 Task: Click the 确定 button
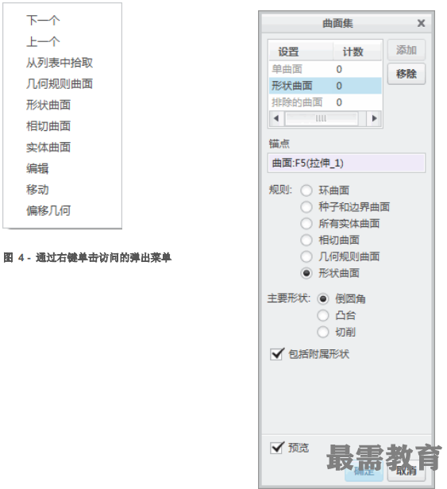(364, 471)
